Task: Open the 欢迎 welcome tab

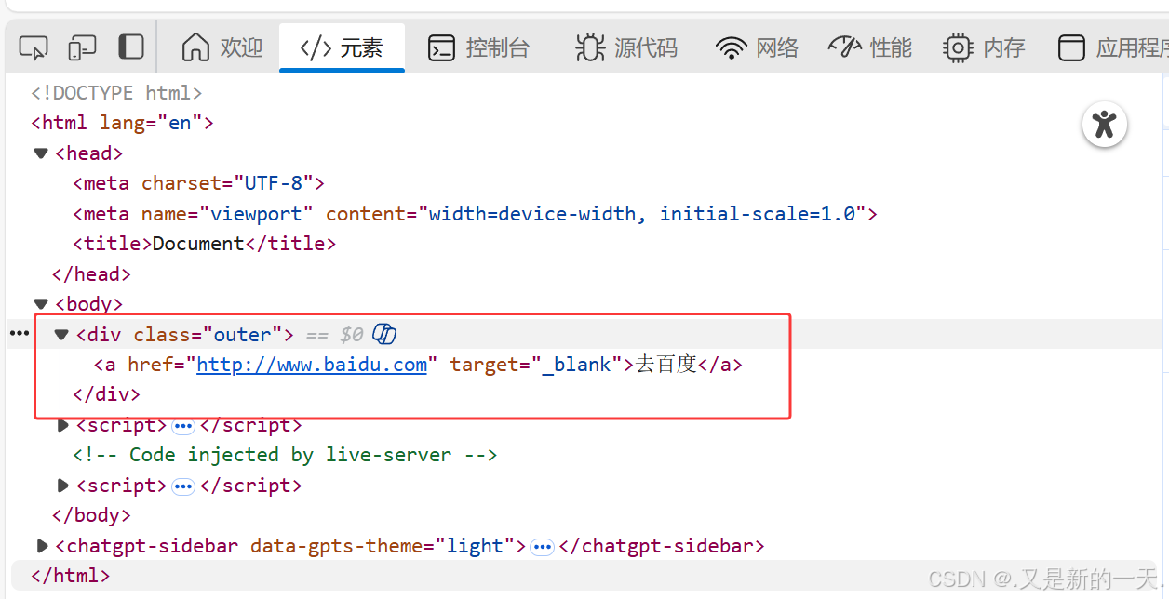Action: (222, 47)
